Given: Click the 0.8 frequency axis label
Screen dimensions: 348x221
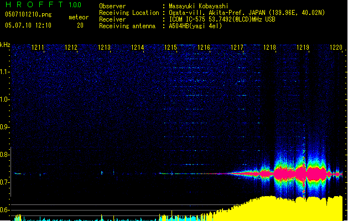Looking at the screenshot, I should point(5,155).
